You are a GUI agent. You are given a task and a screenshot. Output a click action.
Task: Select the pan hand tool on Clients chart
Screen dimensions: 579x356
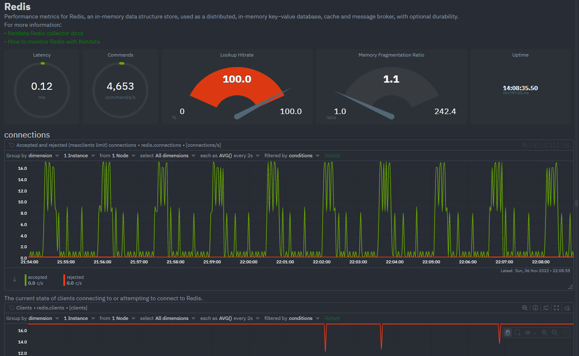pos(508,333)
